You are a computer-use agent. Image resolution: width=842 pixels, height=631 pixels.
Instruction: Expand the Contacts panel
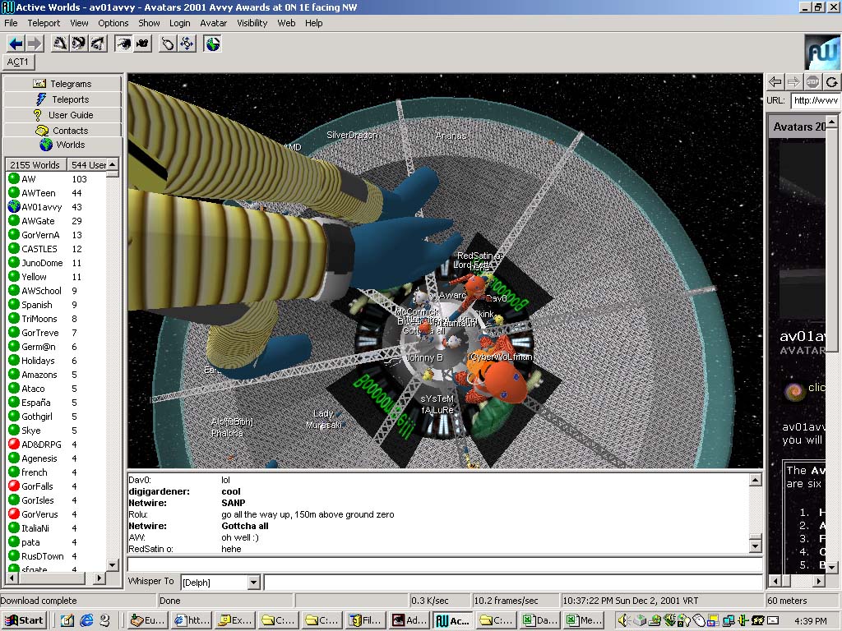[x=62, y=131]
